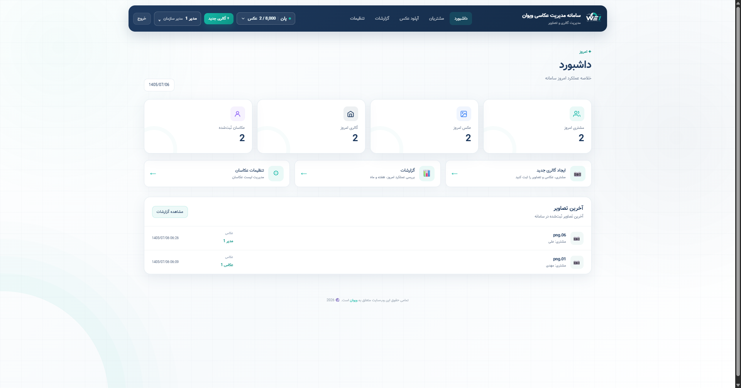Expand the plan 2 / 8,000 photos dropdown

(266, 19)
